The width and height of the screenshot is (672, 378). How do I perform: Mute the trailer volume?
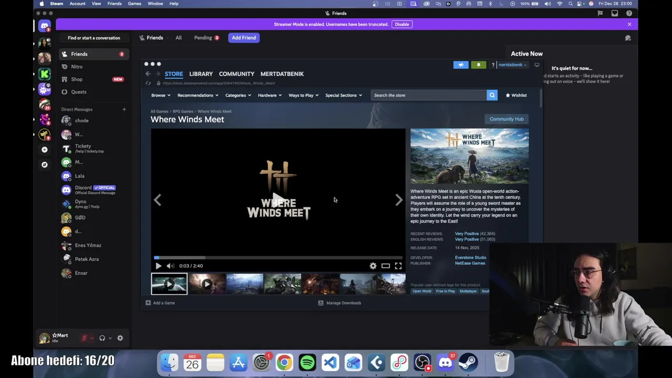point(170,266)
